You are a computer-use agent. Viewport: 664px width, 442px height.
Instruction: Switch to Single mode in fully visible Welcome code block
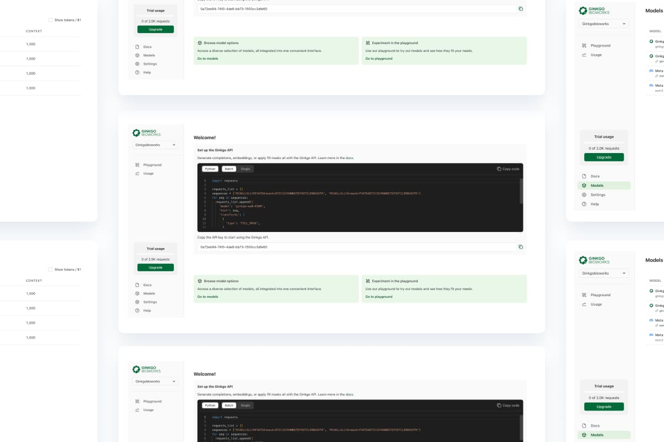pyautogui.click(x=245, y=169)
